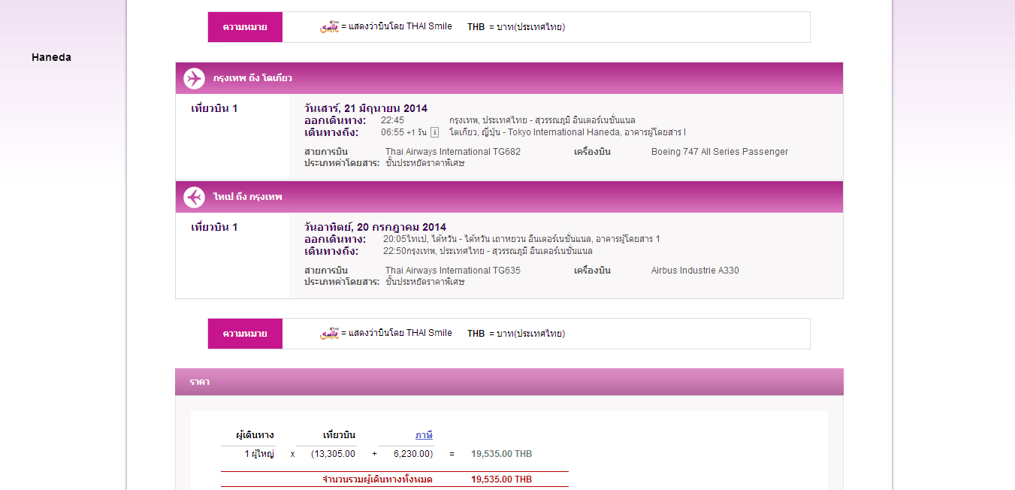Screen dimensions: 1015x490
Task: Click the Haneda text on the left
Action: (51, 57)
